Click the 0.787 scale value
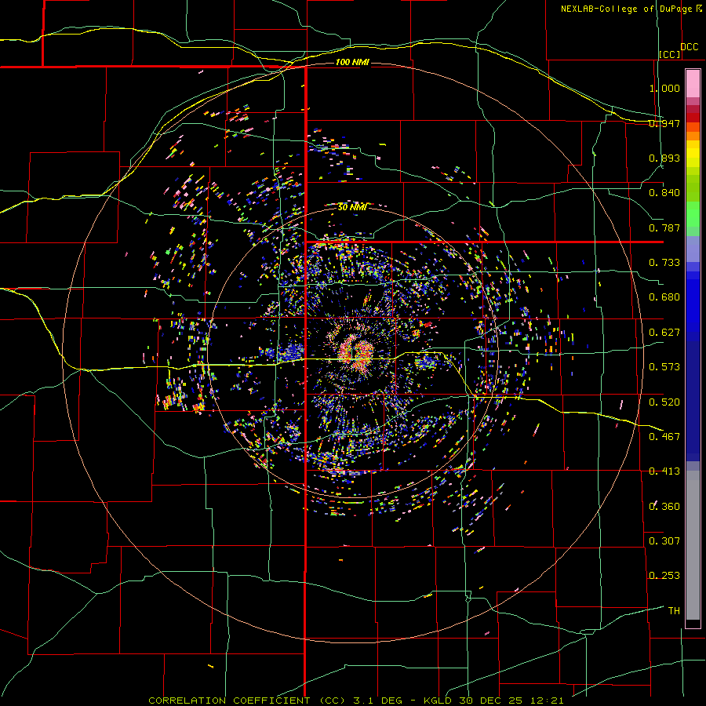 tap(664, 227)
